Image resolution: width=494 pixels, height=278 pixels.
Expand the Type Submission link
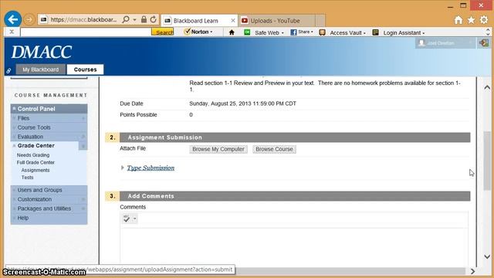(151, 168)
